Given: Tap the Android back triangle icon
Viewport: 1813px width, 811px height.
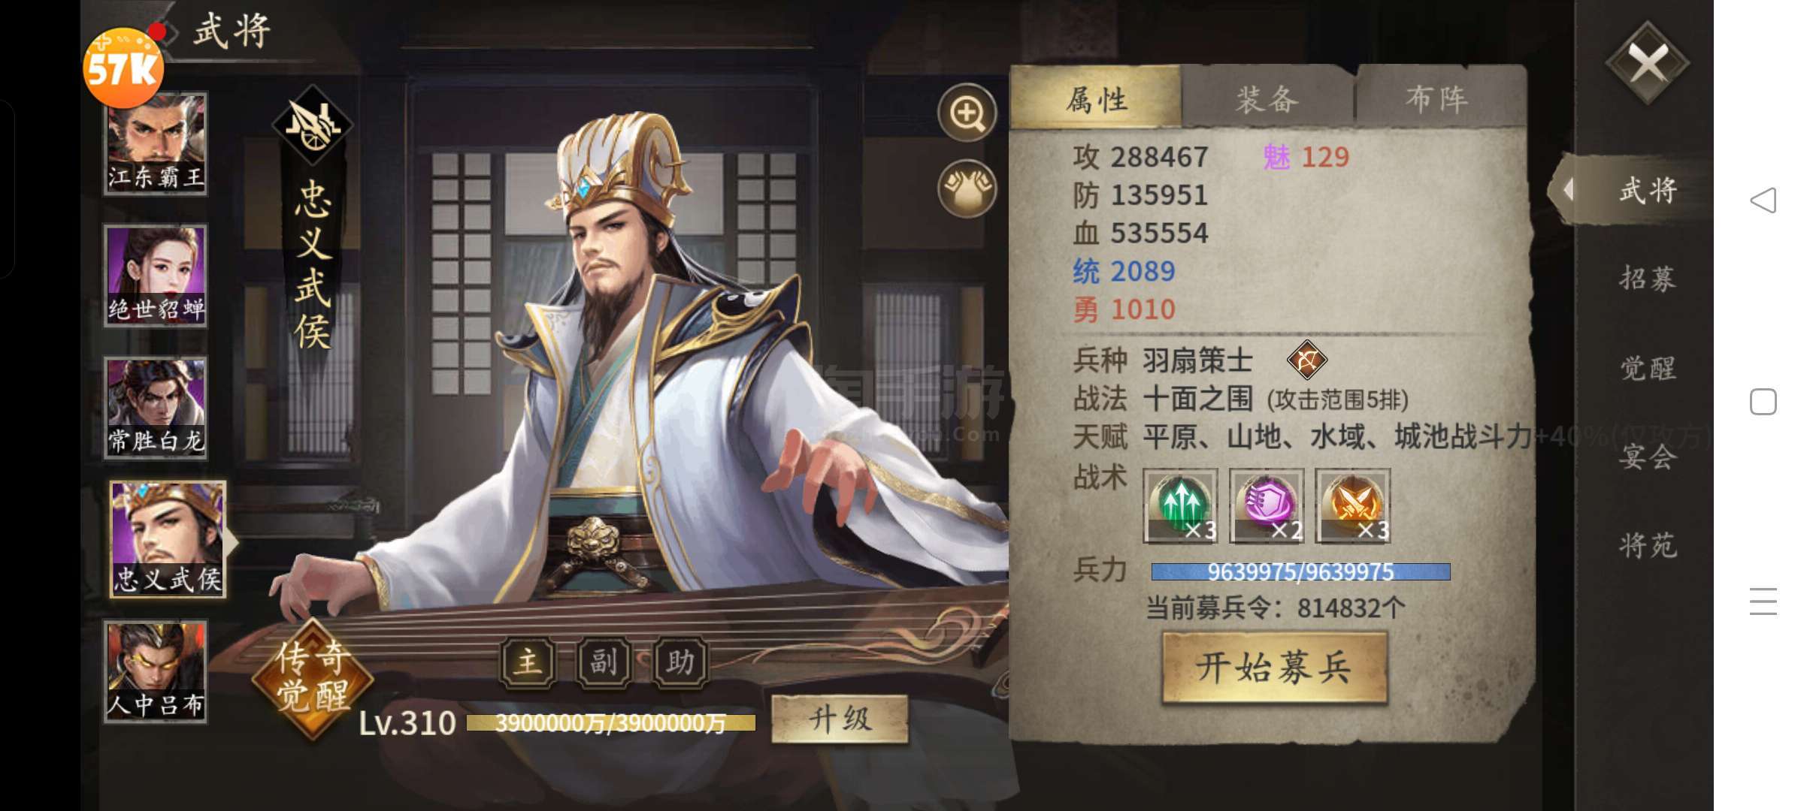Looking at the screenshot, I should [1763, 200].
